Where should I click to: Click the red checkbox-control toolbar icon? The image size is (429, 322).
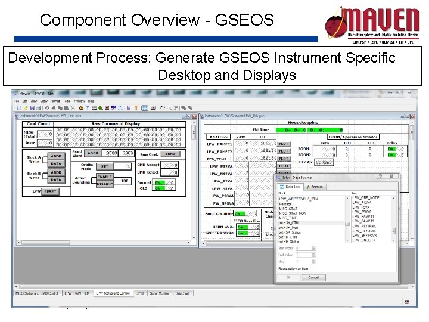click(x=107, y=108)
